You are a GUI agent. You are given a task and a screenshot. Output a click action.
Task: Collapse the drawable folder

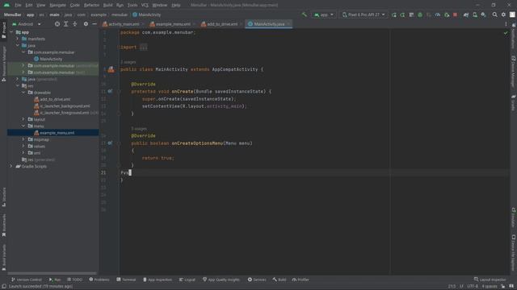coord(23,93)
